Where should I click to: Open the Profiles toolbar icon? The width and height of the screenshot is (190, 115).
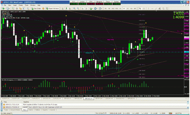click(8, 8)
